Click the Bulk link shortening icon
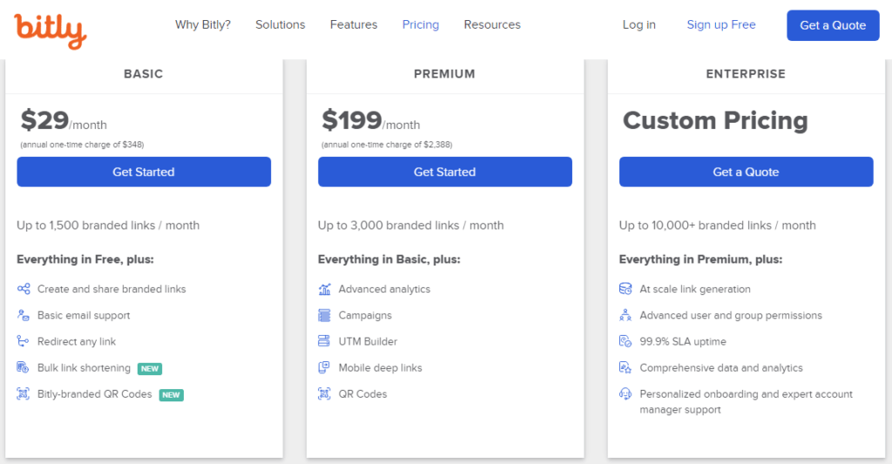Viewport: 892px width, 464px height. pyautogui.click(x=24, y=368)
